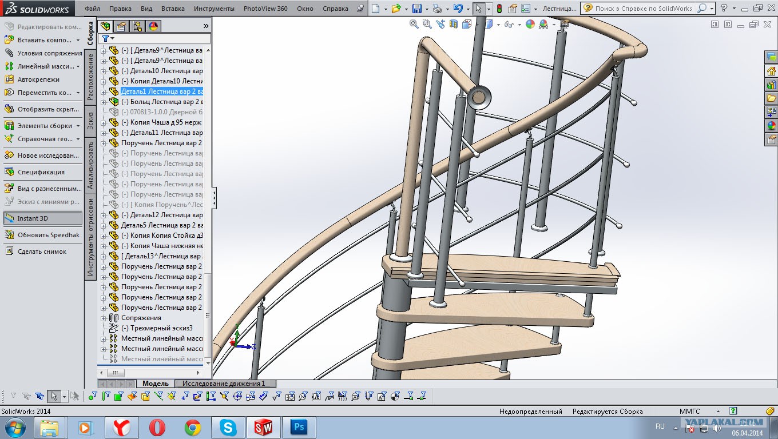Click Zoom to Fit magnifier icon
778x439 pixels.
pos(414,24)
